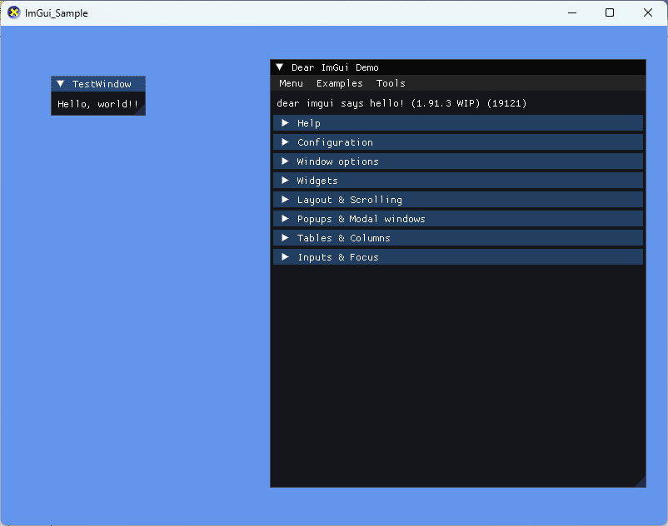Viewport: 668px width, 526px height.
Task: Expand the Help collapsing header
Action: coord(307,122)
